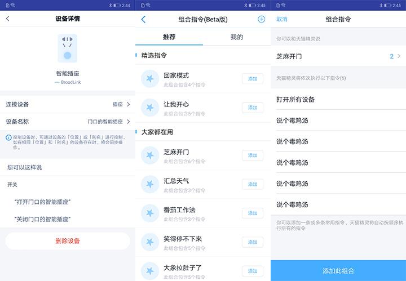Add 番茄工作法 with its 添加 button
406x281 pixels.
[x=253, y=213]
